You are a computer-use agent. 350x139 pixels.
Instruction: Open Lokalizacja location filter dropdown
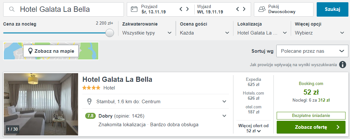(262, 33)
